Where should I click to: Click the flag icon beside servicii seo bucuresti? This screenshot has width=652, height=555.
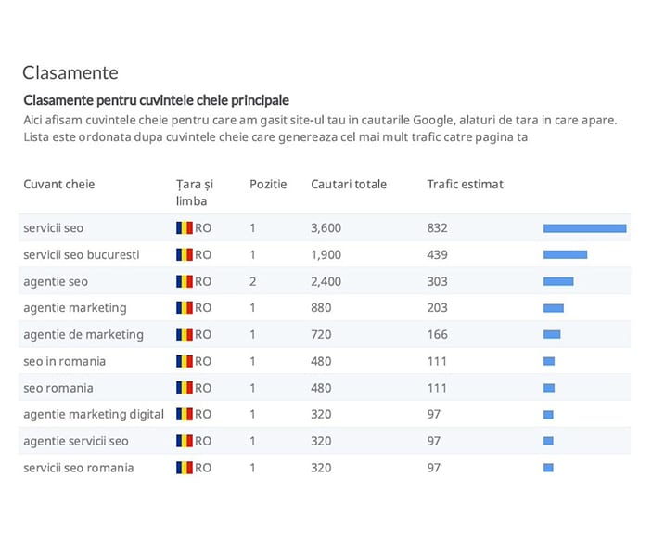(184, 254)
